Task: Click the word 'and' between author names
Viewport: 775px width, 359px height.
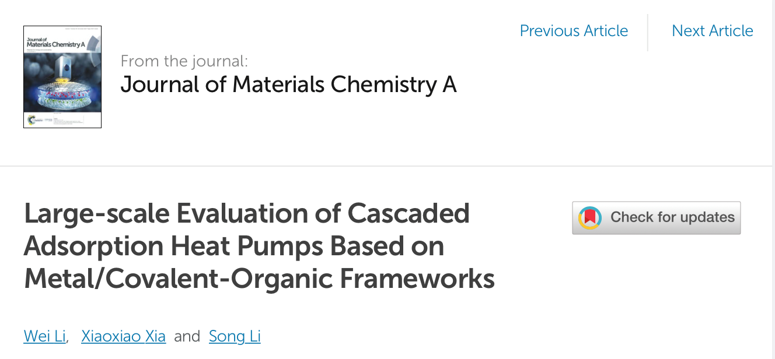Action: coord(187,336)
